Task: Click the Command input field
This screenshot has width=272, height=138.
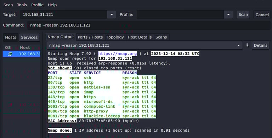Action: [149, 25]
